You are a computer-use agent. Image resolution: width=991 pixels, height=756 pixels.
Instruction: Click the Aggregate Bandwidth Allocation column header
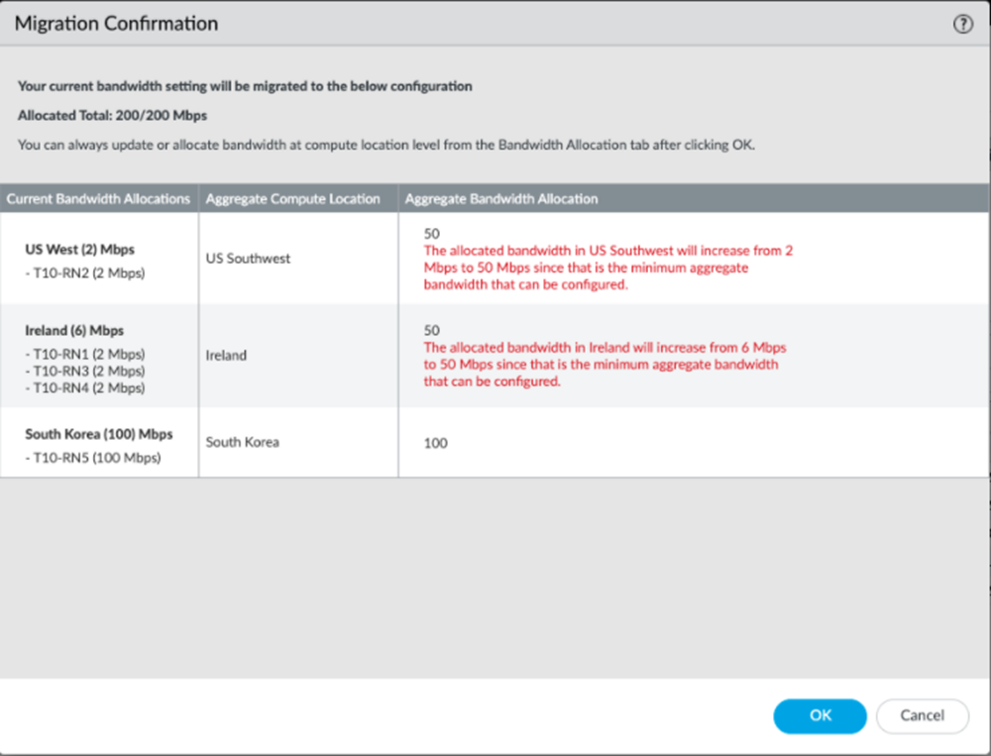tap(500, 199)
